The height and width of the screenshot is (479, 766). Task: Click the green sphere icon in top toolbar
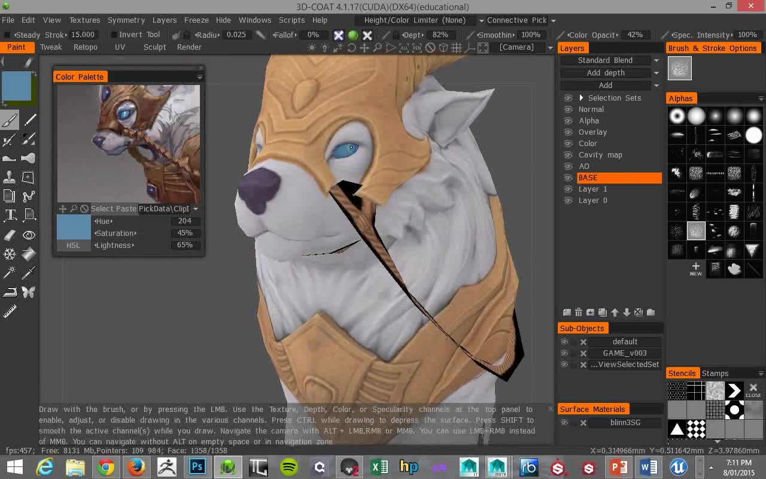[353, 35]
